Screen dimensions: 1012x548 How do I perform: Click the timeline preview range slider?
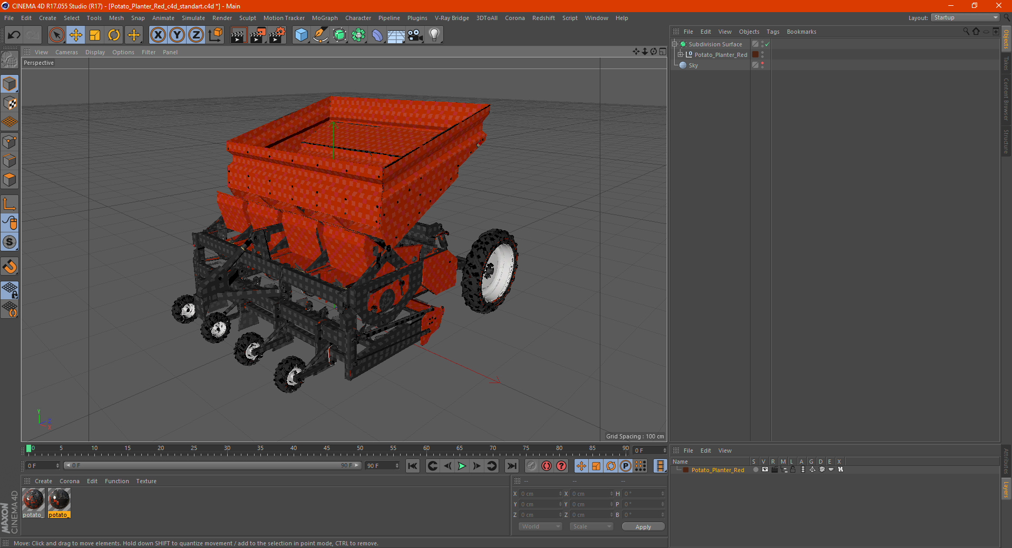(212, 465)
